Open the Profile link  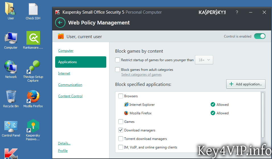point(63,151)
